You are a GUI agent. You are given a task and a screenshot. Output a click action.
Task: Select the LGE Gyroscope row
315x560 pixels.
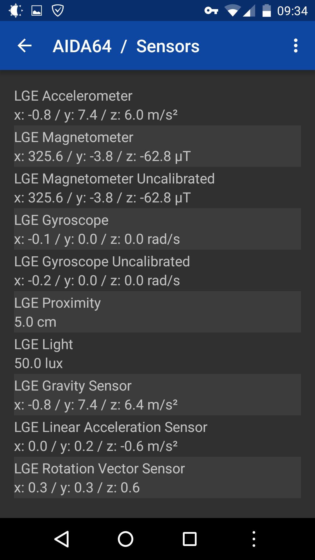point(157,229)
